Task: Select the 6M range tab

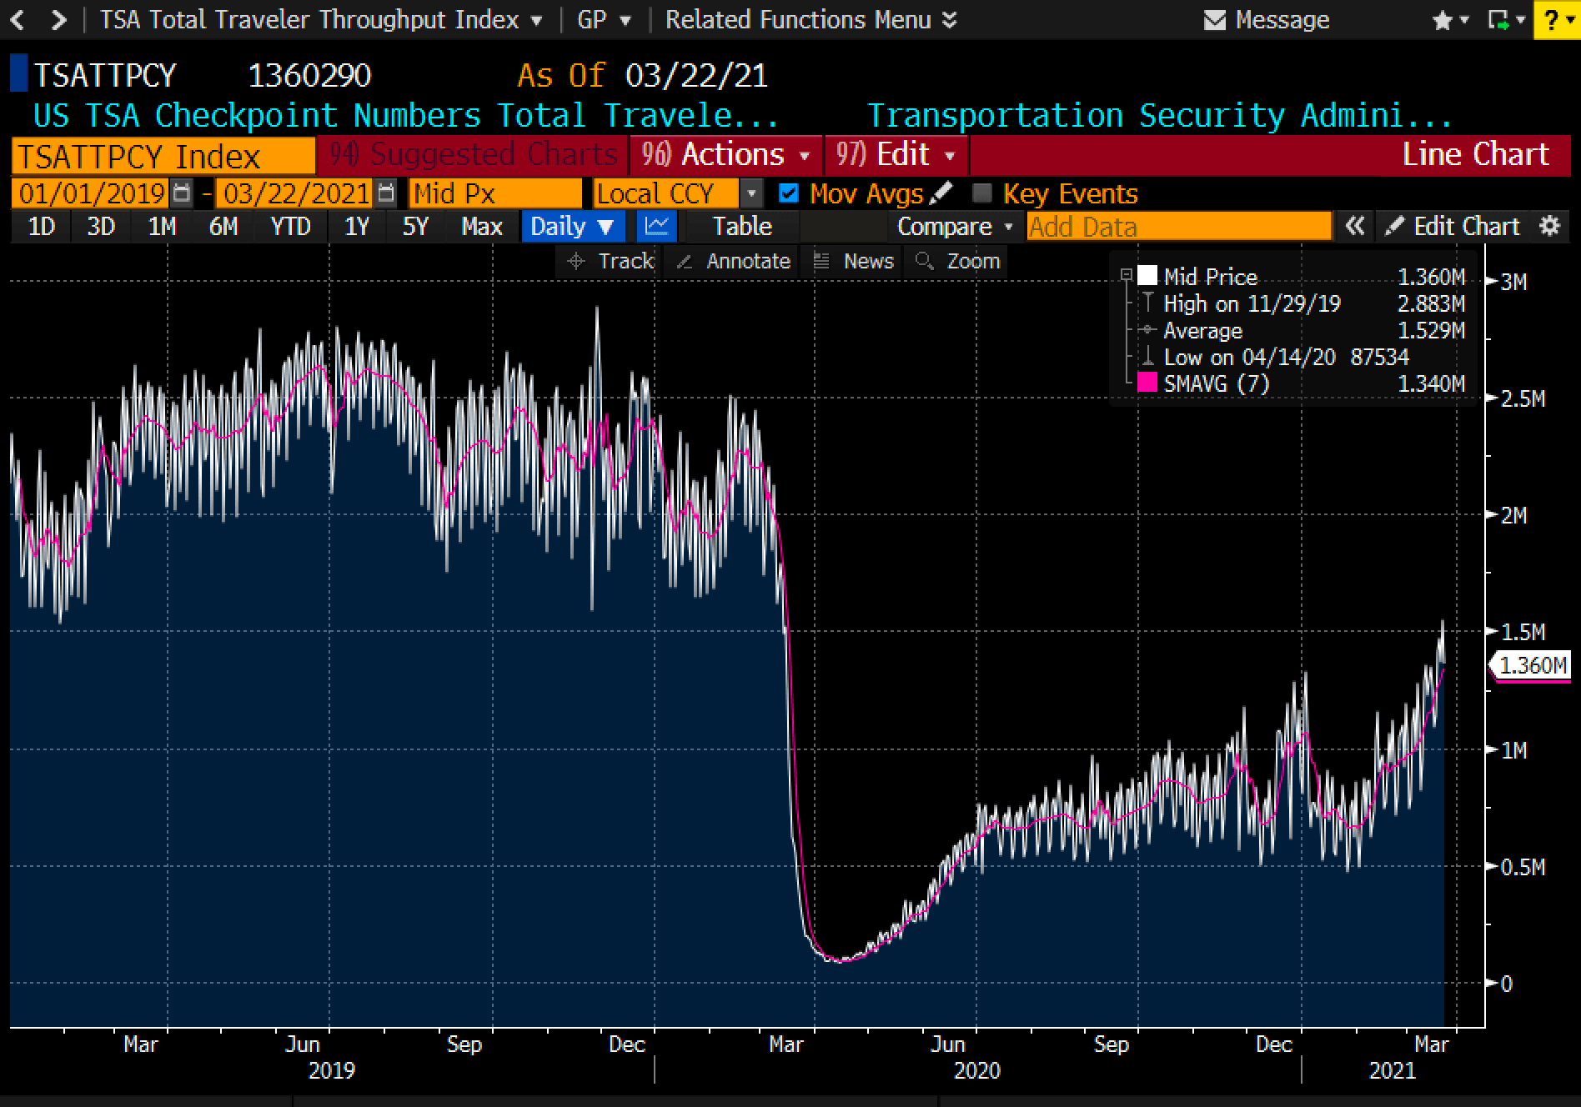Action: tap(223, 226)
